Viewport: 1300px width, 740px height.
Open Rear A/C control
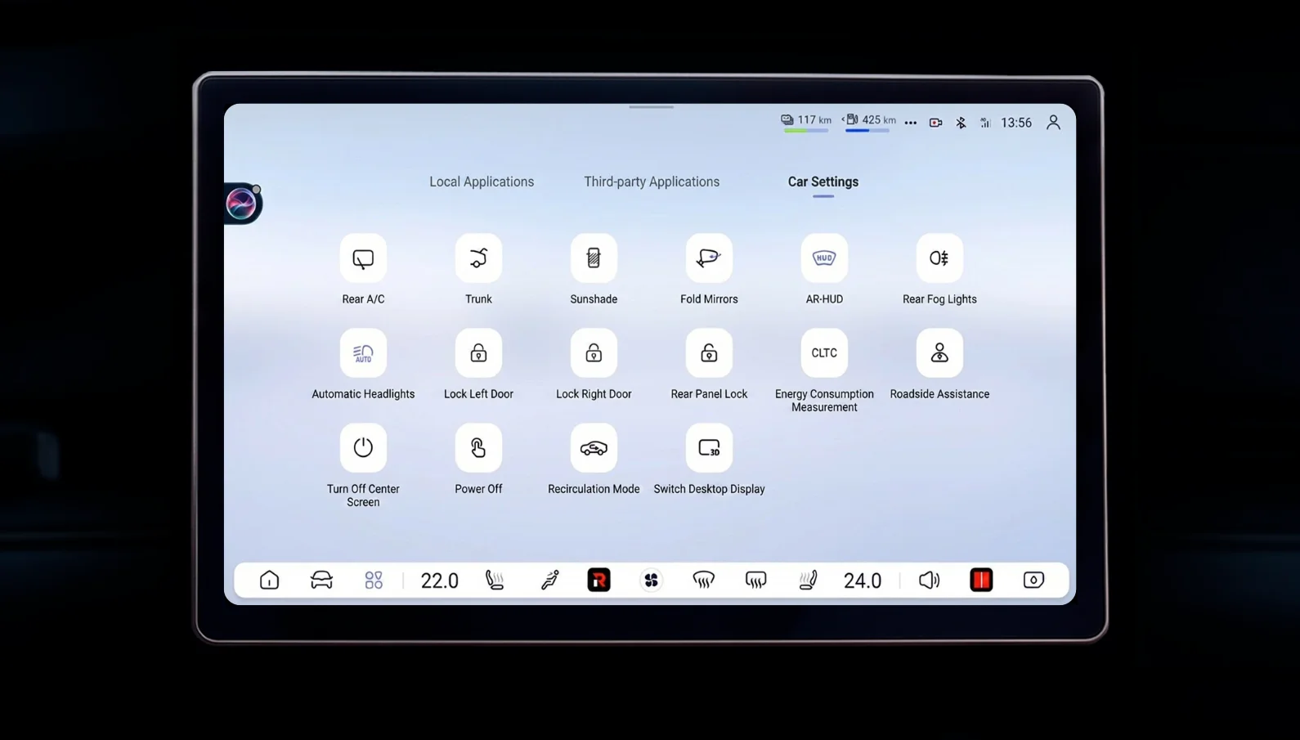(x=363, y=258)
